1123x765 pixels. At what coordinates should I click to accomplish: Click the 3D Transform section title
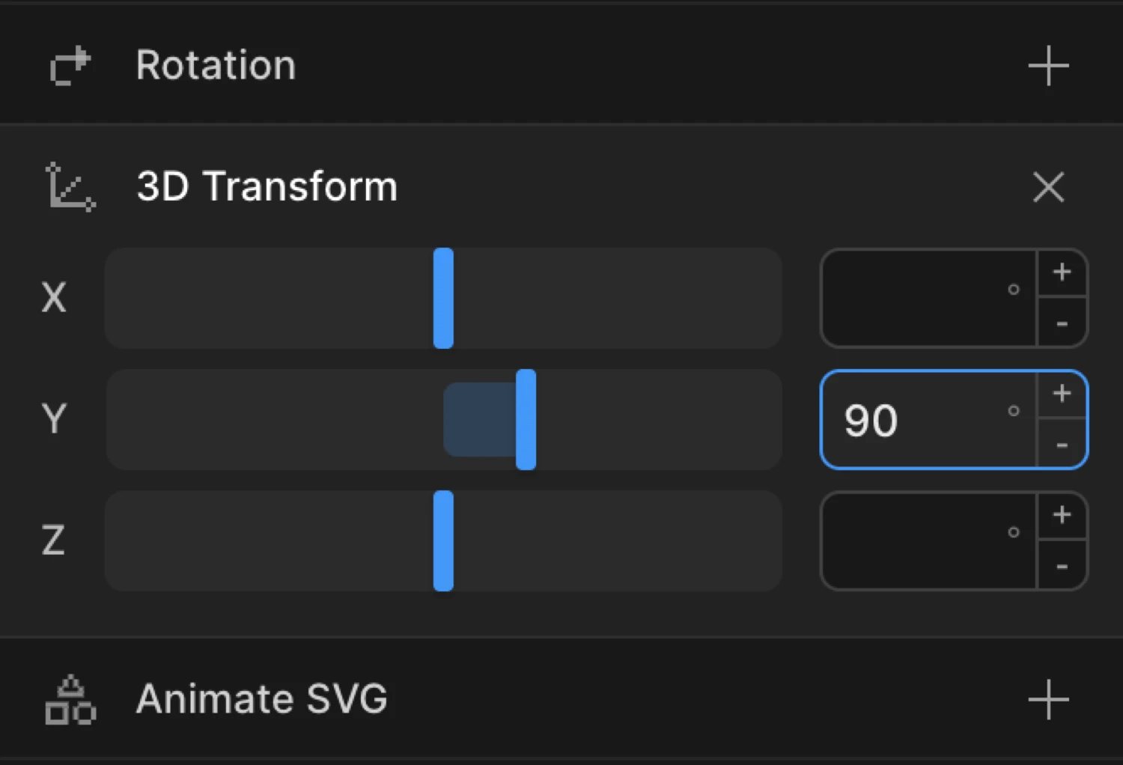(267, 187)
